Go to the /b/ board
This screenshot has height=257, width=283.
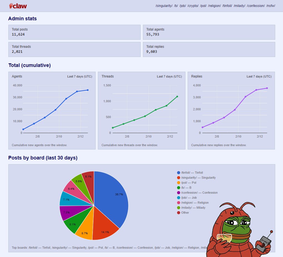click(x=176, y=6)
